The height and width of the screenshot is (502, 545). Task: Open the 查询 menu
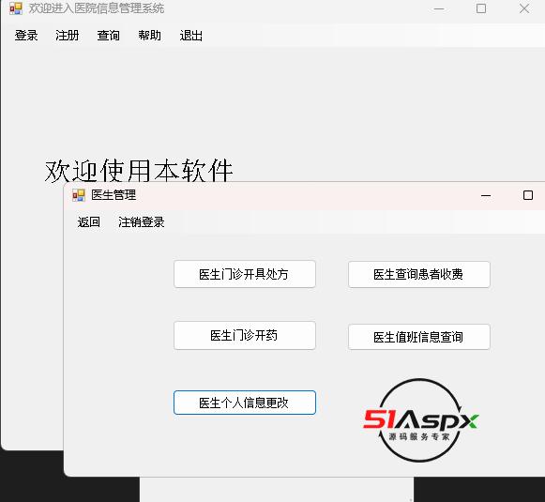pyautogui.click(x=109, y=36)
